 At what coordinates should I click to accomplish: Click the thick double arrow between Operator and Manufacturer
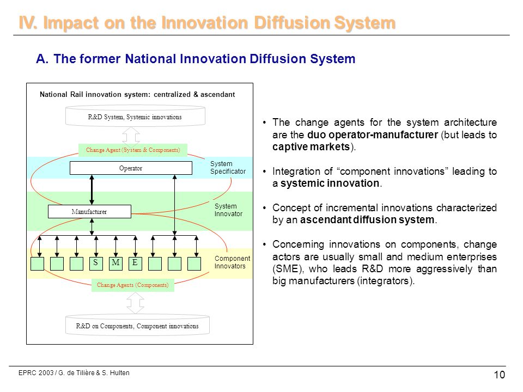92,189
